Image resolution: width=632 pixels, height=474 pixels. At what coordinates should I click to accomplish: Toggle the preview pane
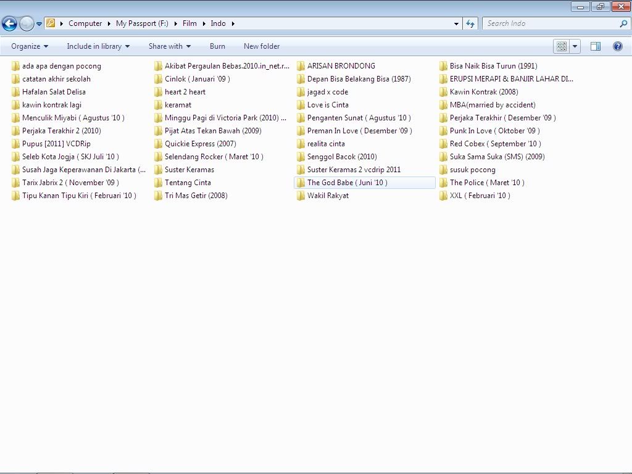click(x=596, y=46)
